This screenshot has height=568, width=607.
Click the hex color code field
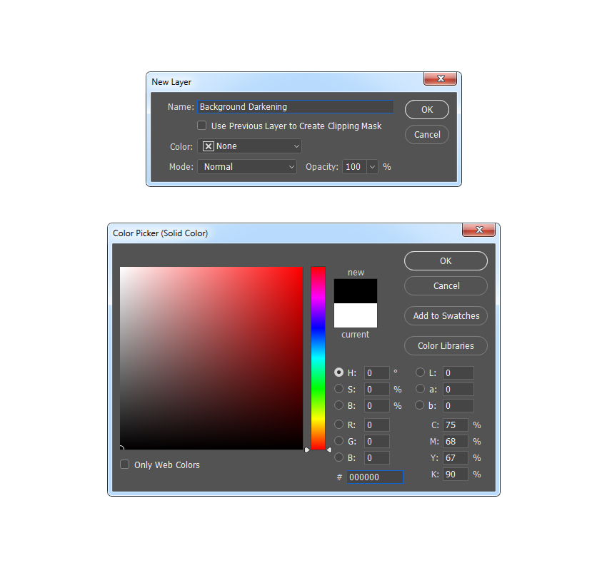point(374,477)
